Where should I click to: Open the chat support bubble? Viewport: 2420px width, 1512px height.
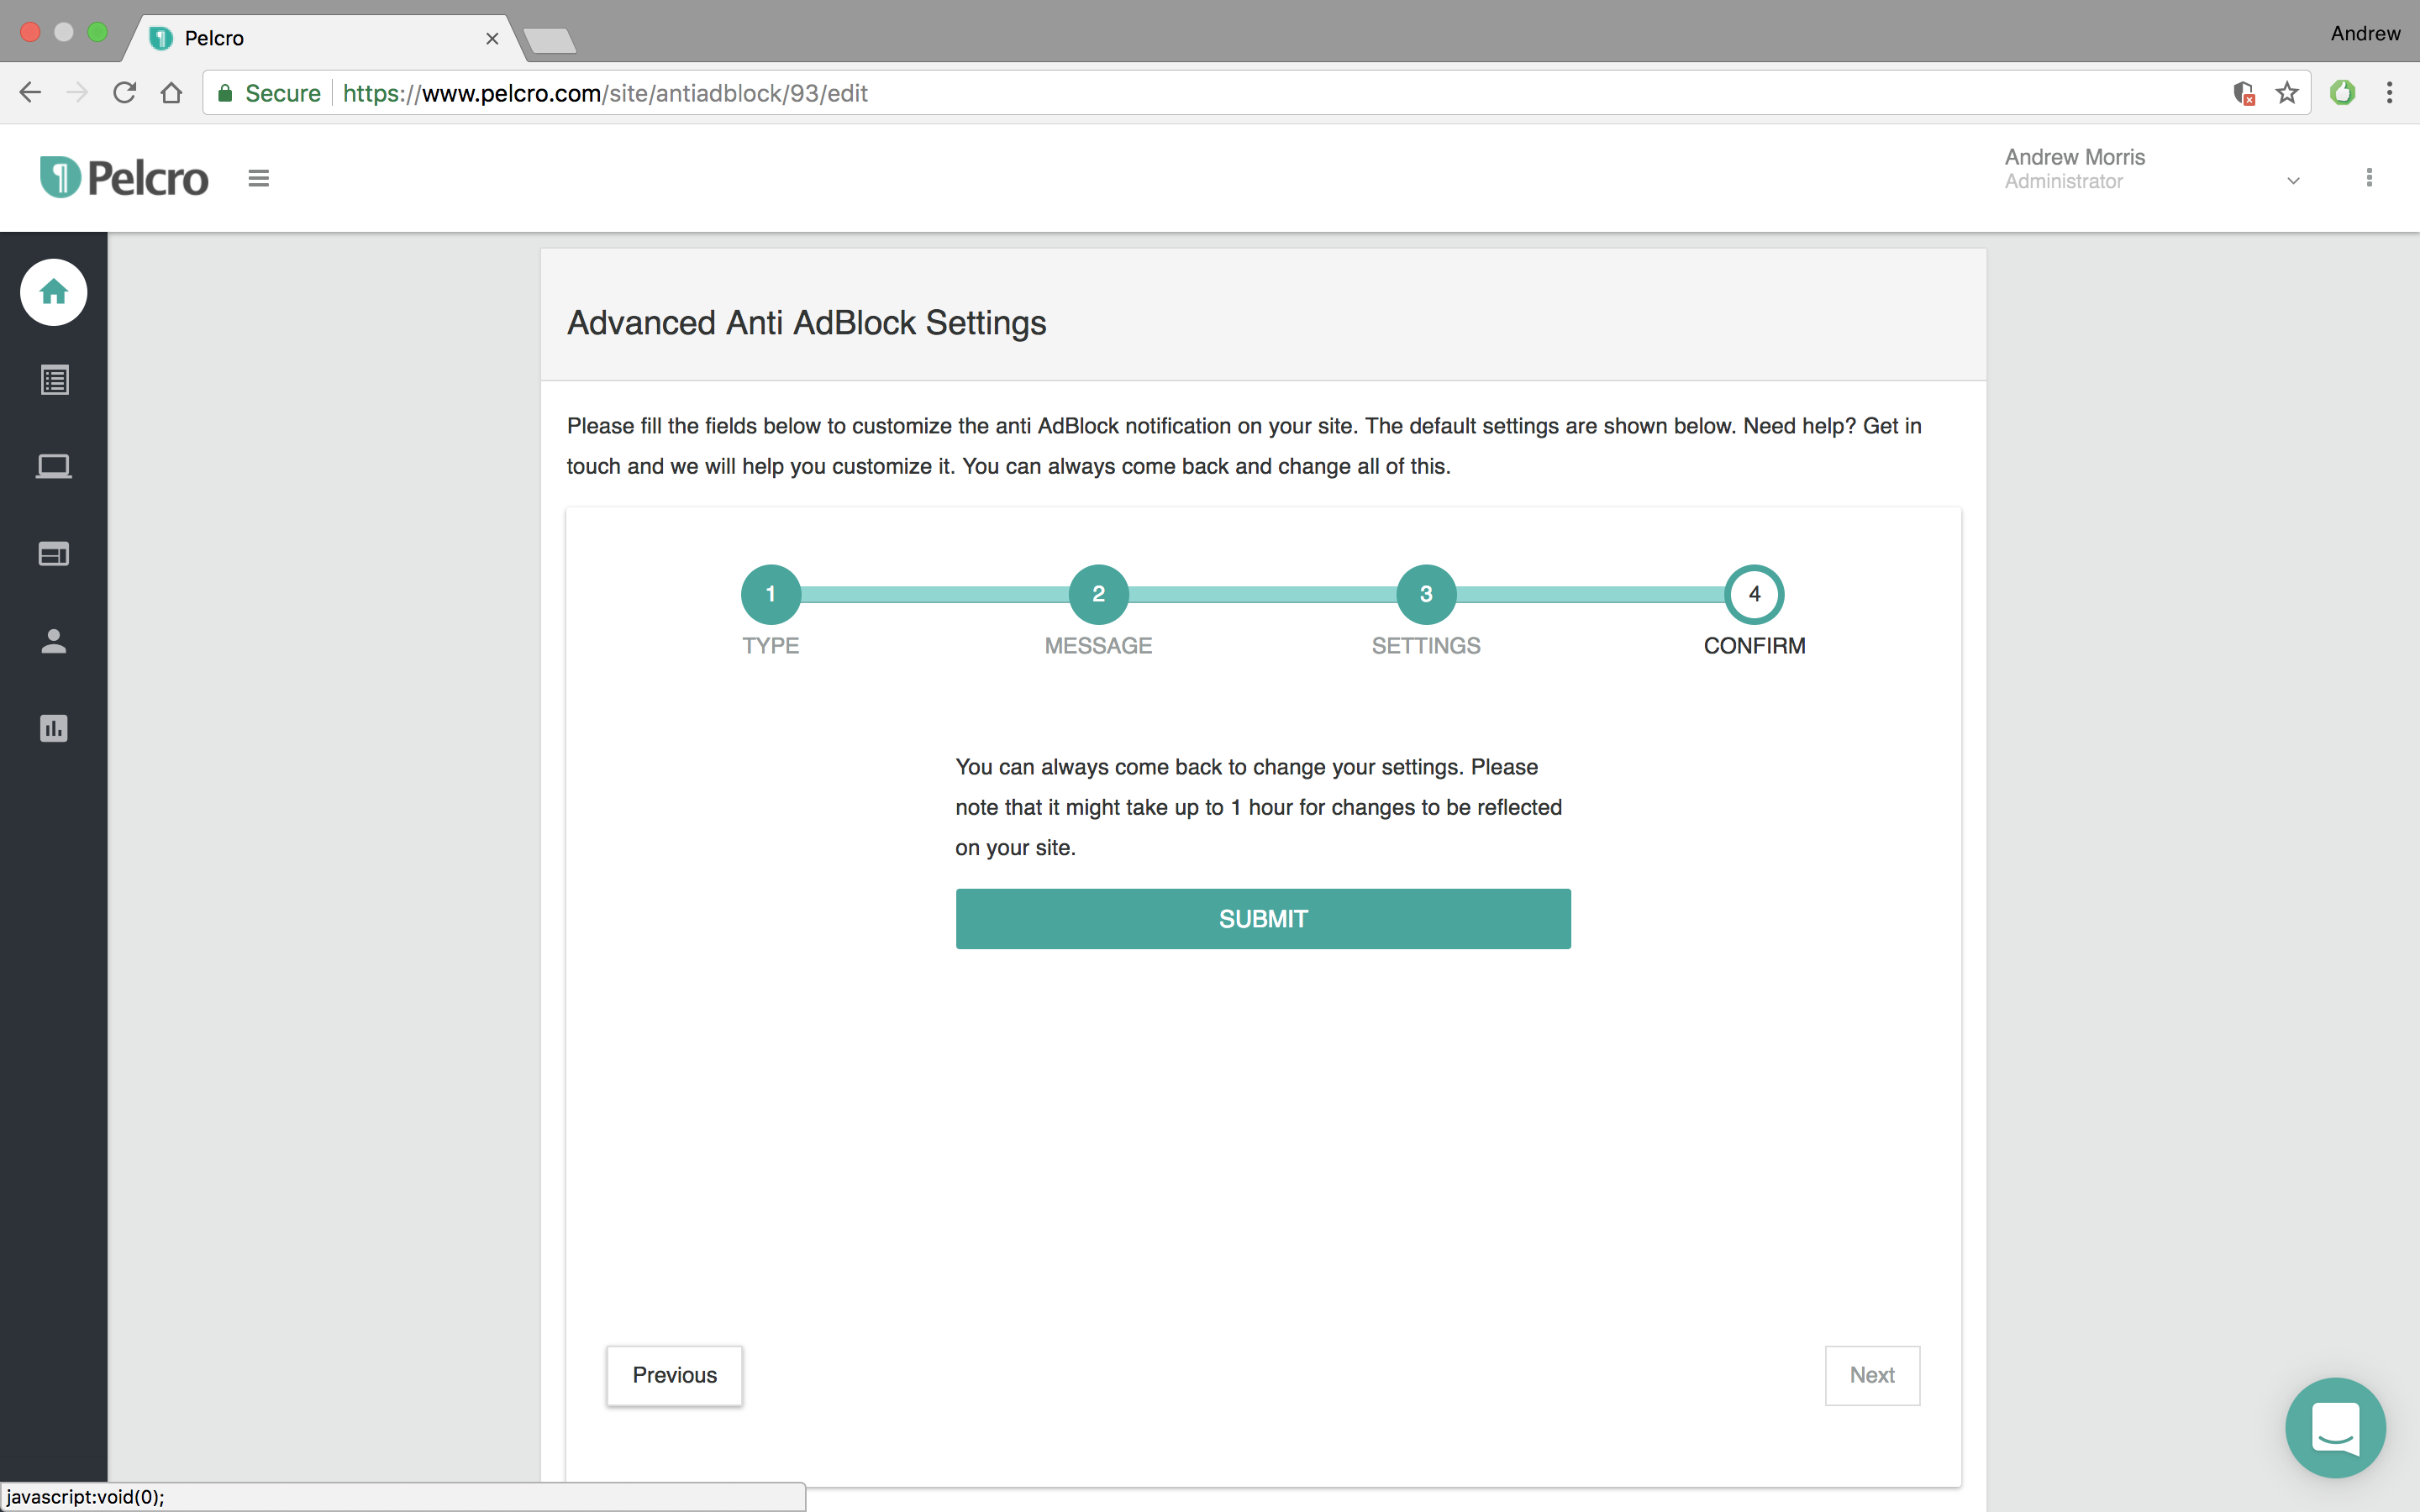click(2335, 1427)
